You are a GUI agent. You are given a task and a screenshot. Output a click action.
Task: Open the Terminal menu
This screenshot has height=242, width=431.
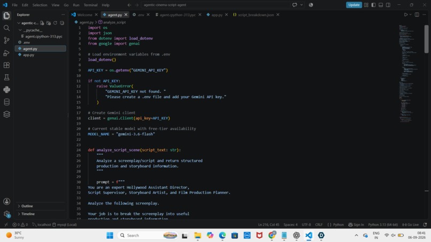click(90, 5)
